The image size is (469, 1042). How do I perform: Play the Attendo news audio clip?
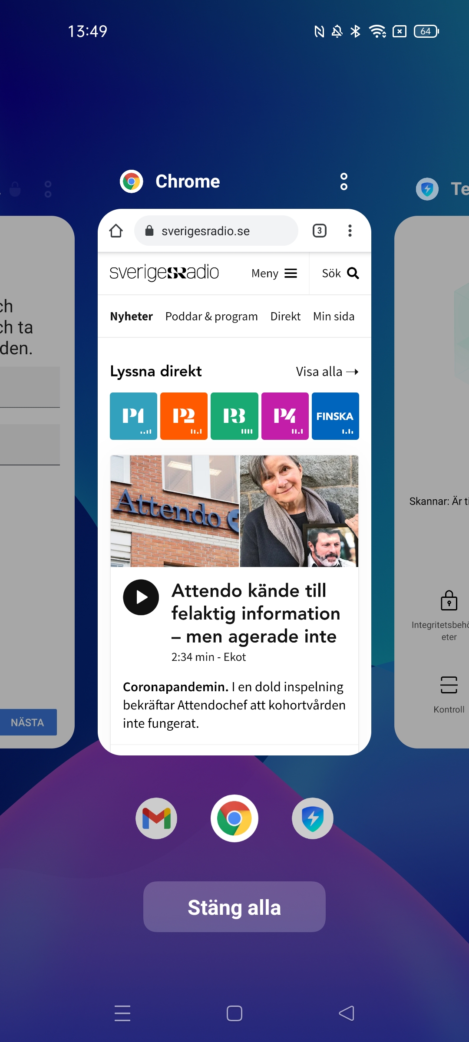coord(141,597)
